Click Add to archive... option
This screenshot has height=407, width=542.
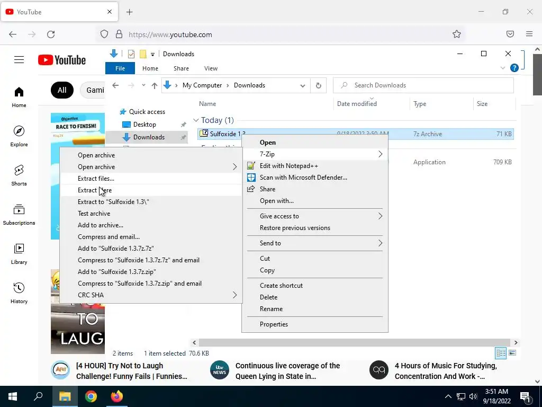click(151, 225)
